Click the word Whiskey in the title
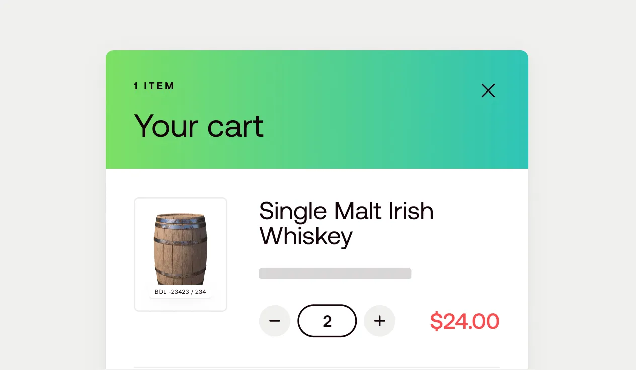The image size is (636, 370). click(x=305, y=236)
